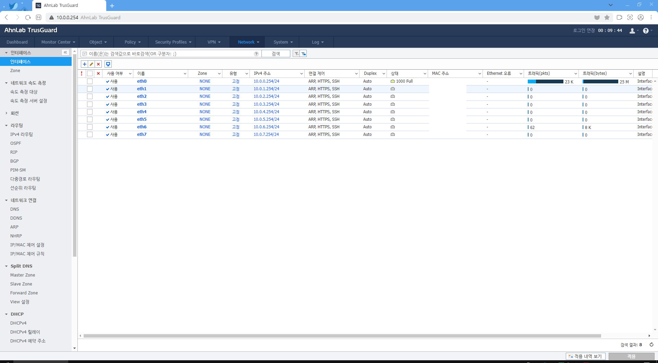
Task: Click the saved filter funnel icon
Action: pyautogui.click(x=303, y=54)
